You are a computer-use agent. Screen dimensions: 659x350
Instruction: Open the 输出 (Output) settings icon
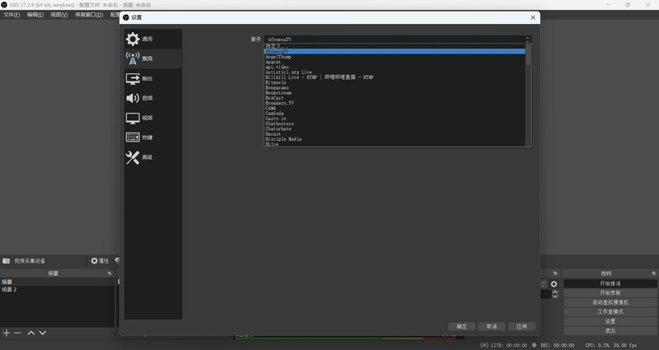tap(133, 78)
